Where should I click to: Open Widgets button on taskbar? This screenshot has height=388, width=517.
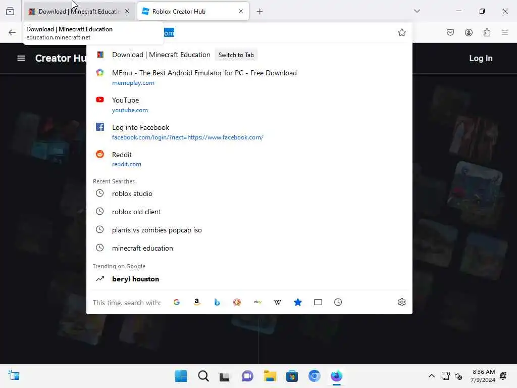[14, 375]
